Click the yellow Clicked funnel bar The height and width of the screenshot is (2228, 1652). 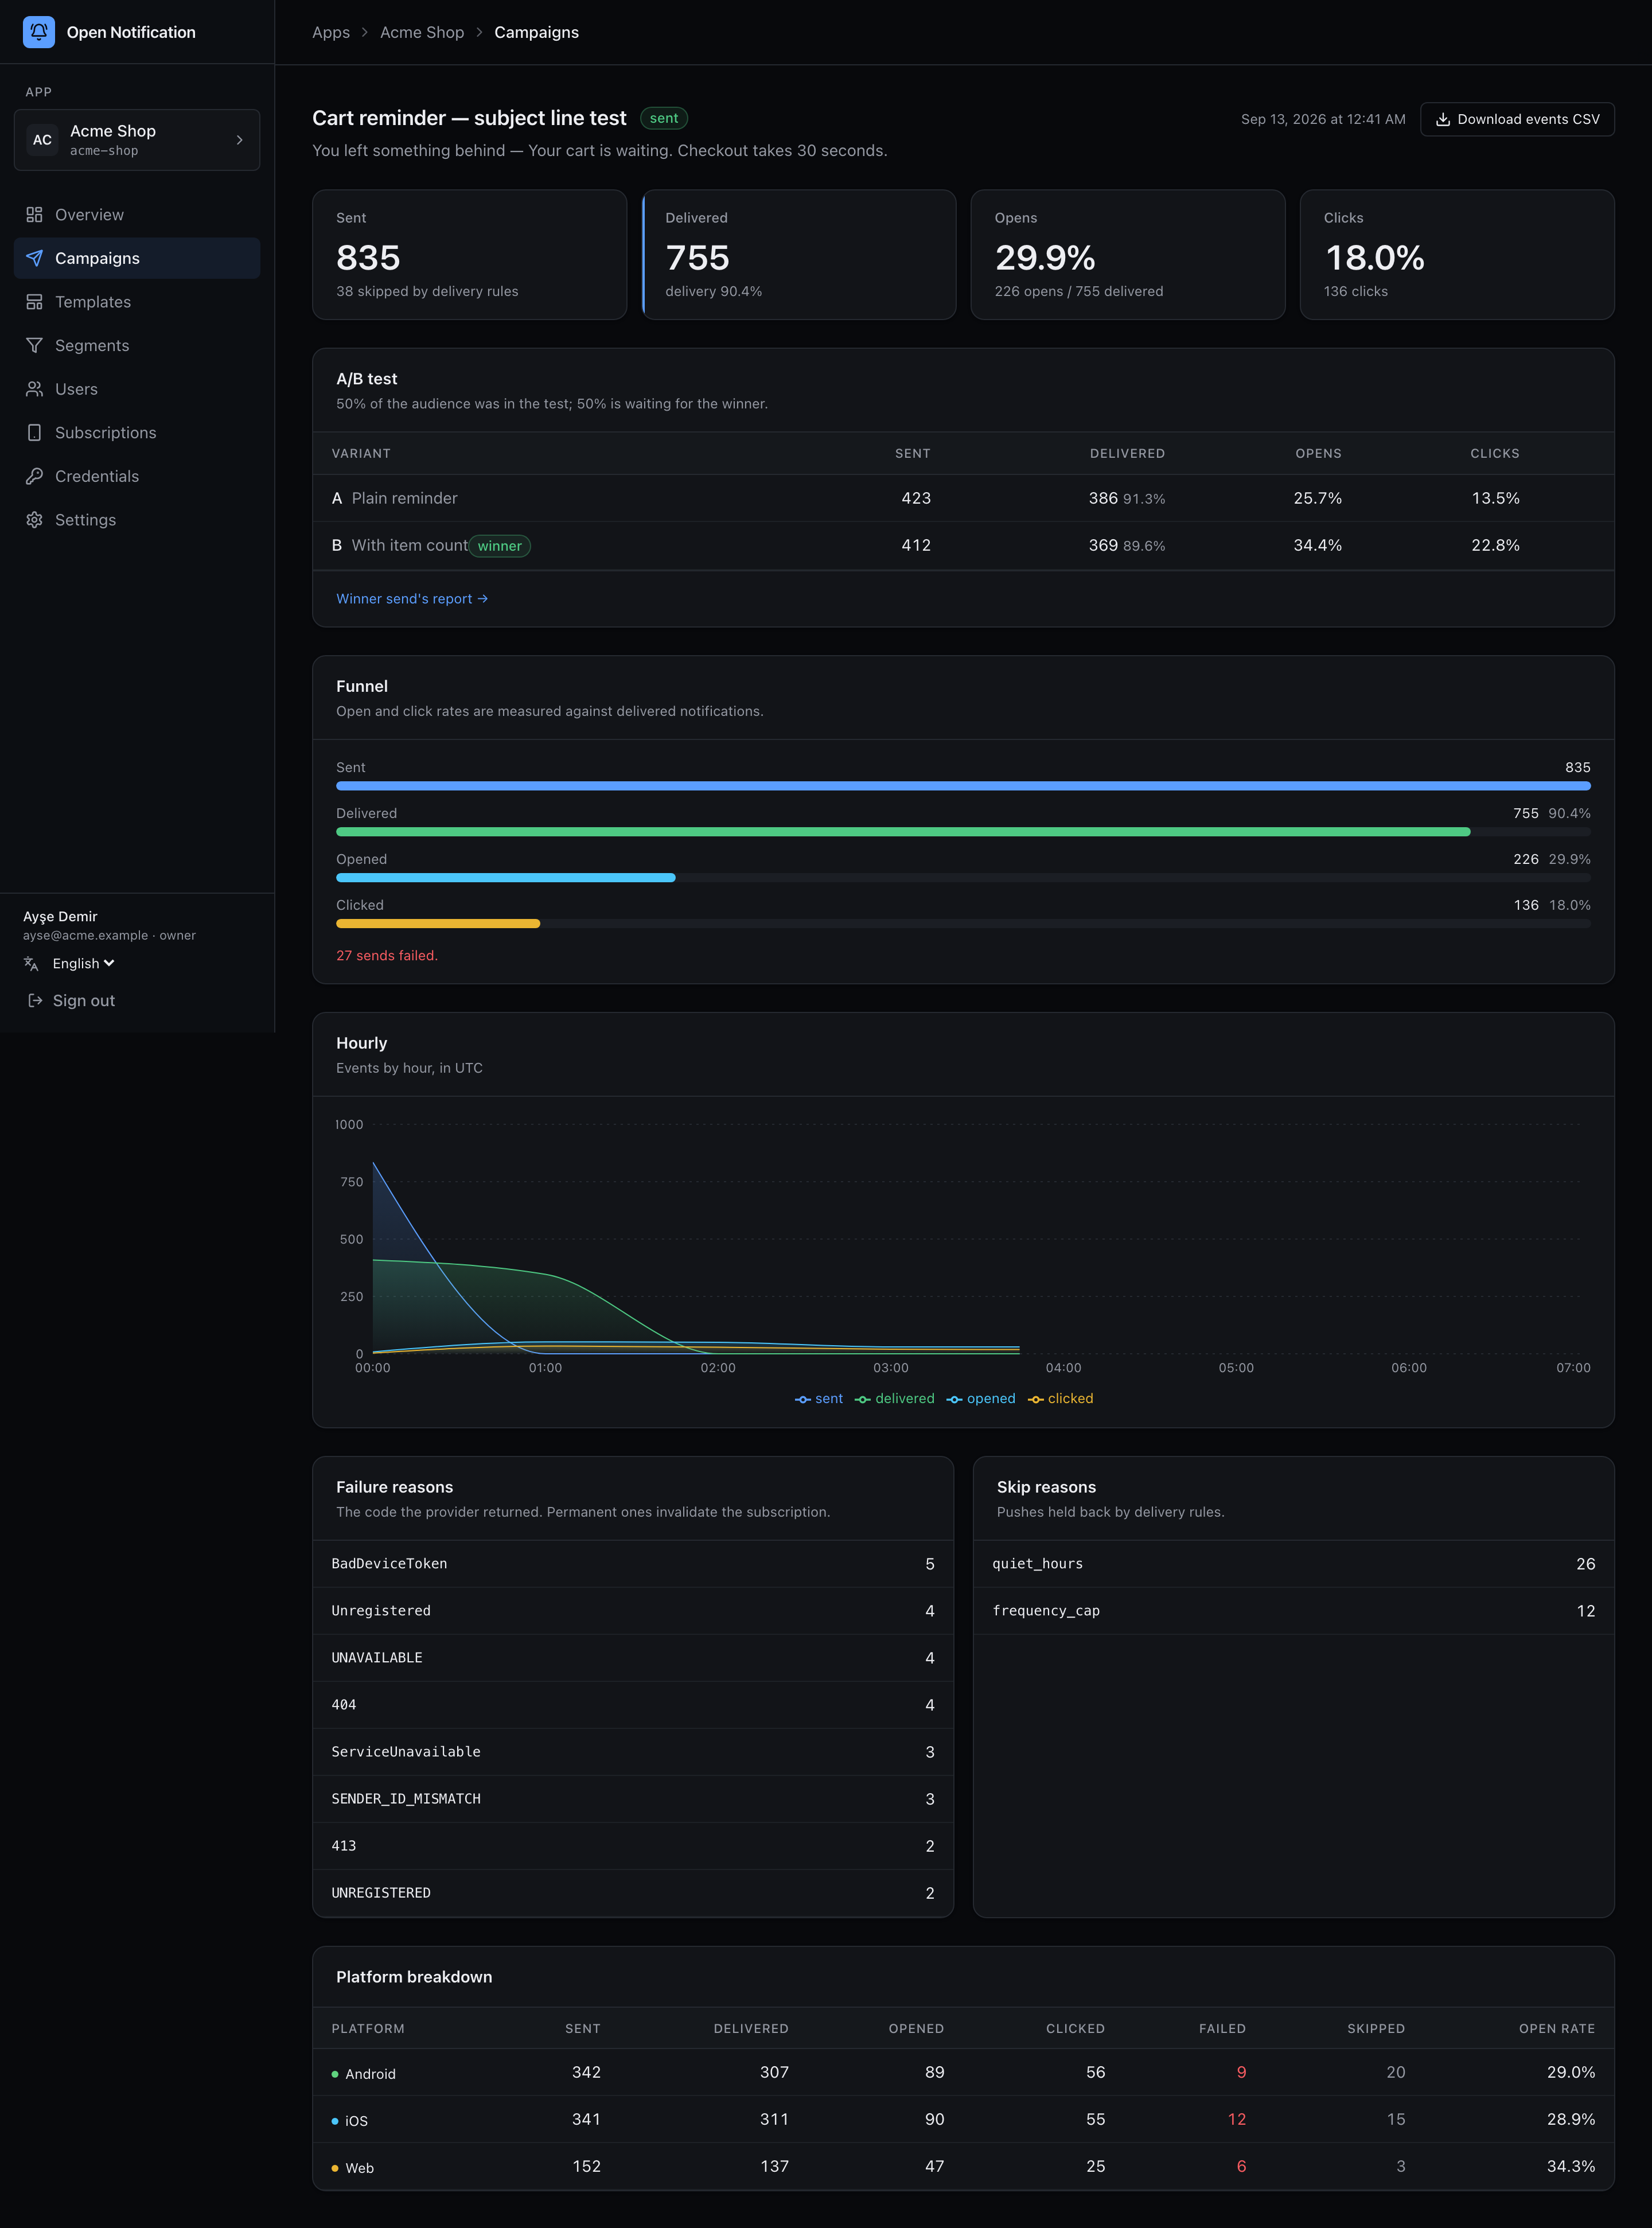(438, 924)
